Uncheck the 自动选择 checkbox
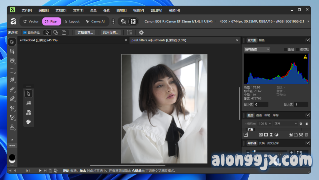 (25, 32)
